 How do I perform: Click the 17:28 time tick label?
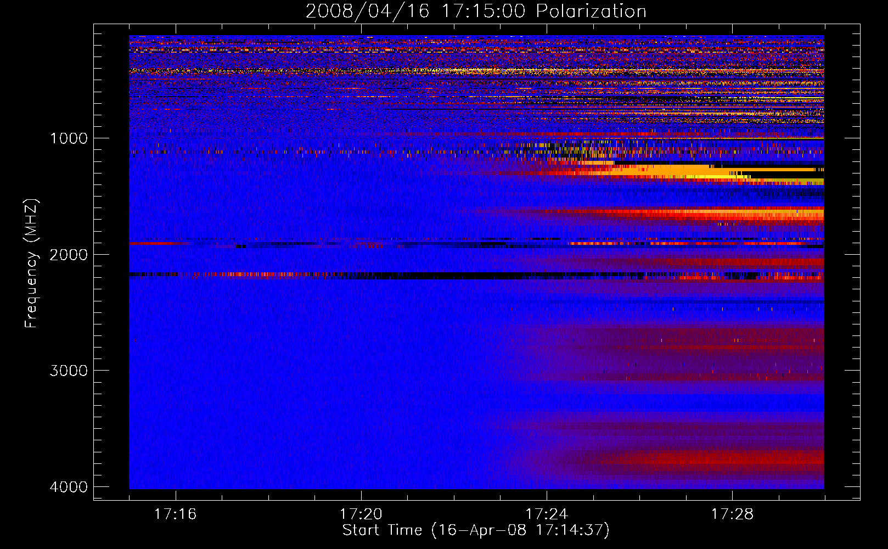(733, 514)
